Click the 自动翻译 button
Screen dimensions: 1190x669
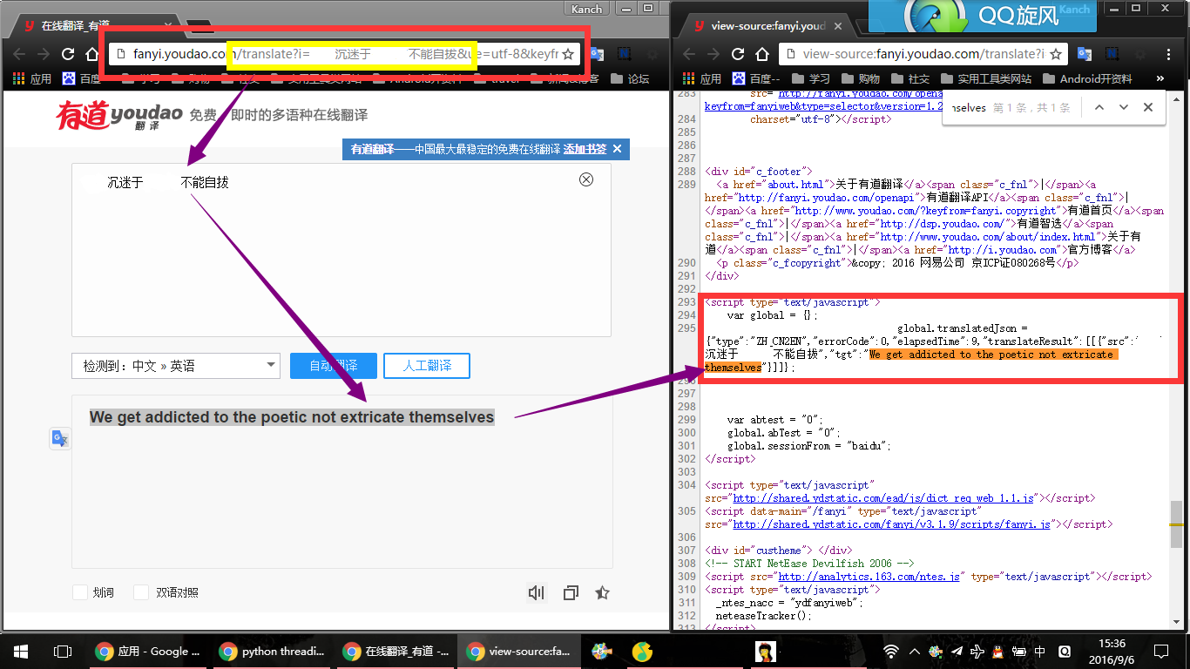(333, 366)
